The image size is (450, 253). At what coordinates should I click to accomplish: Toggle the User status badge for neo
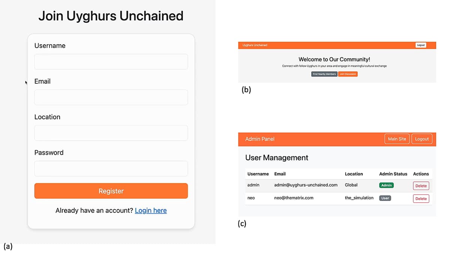[385, 198]
